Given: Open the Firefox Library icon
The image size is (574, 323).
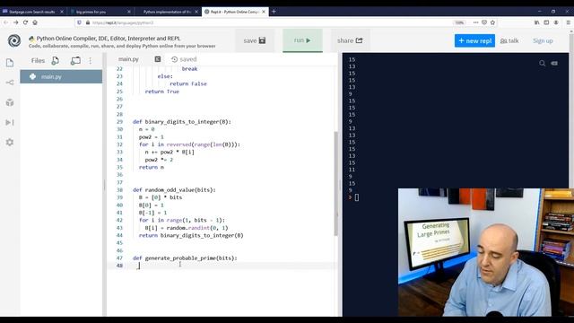Looking at the screenshot, I should pyautogui.click(x=536, y=22).
